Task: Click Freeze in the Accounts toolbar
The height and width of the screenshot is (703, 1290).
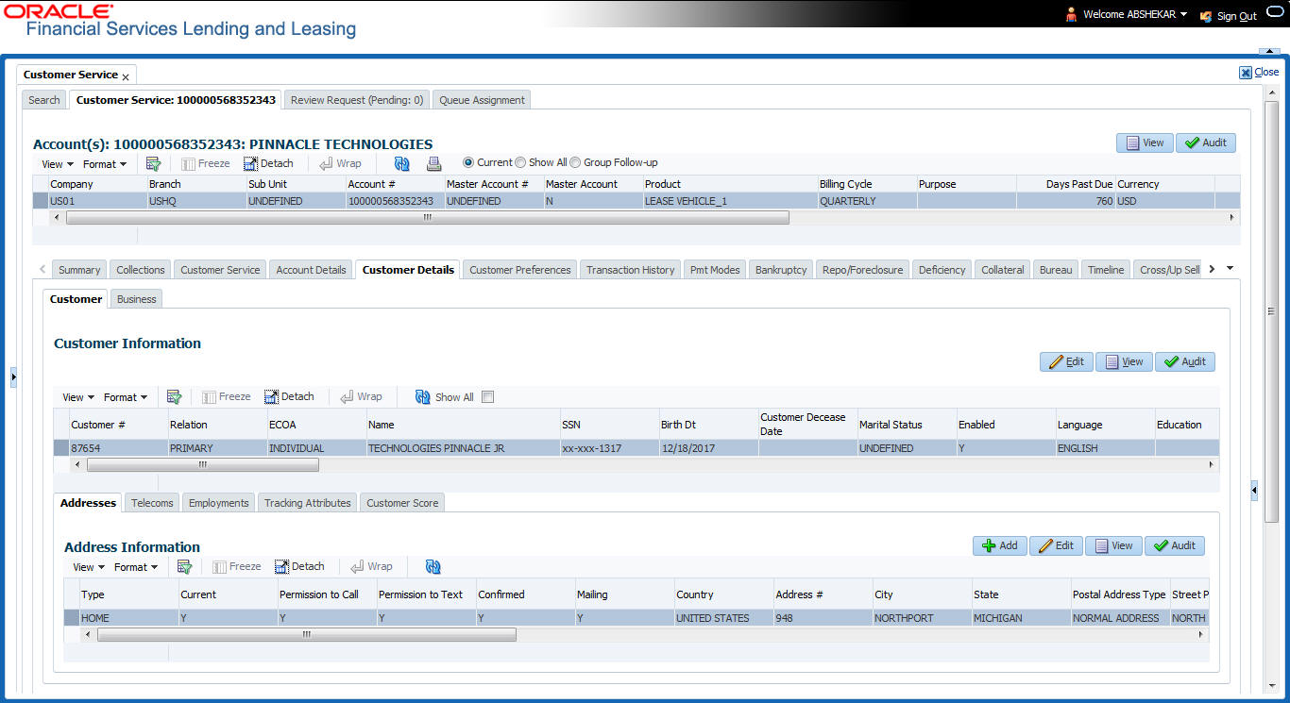Action: pos(206,163)
